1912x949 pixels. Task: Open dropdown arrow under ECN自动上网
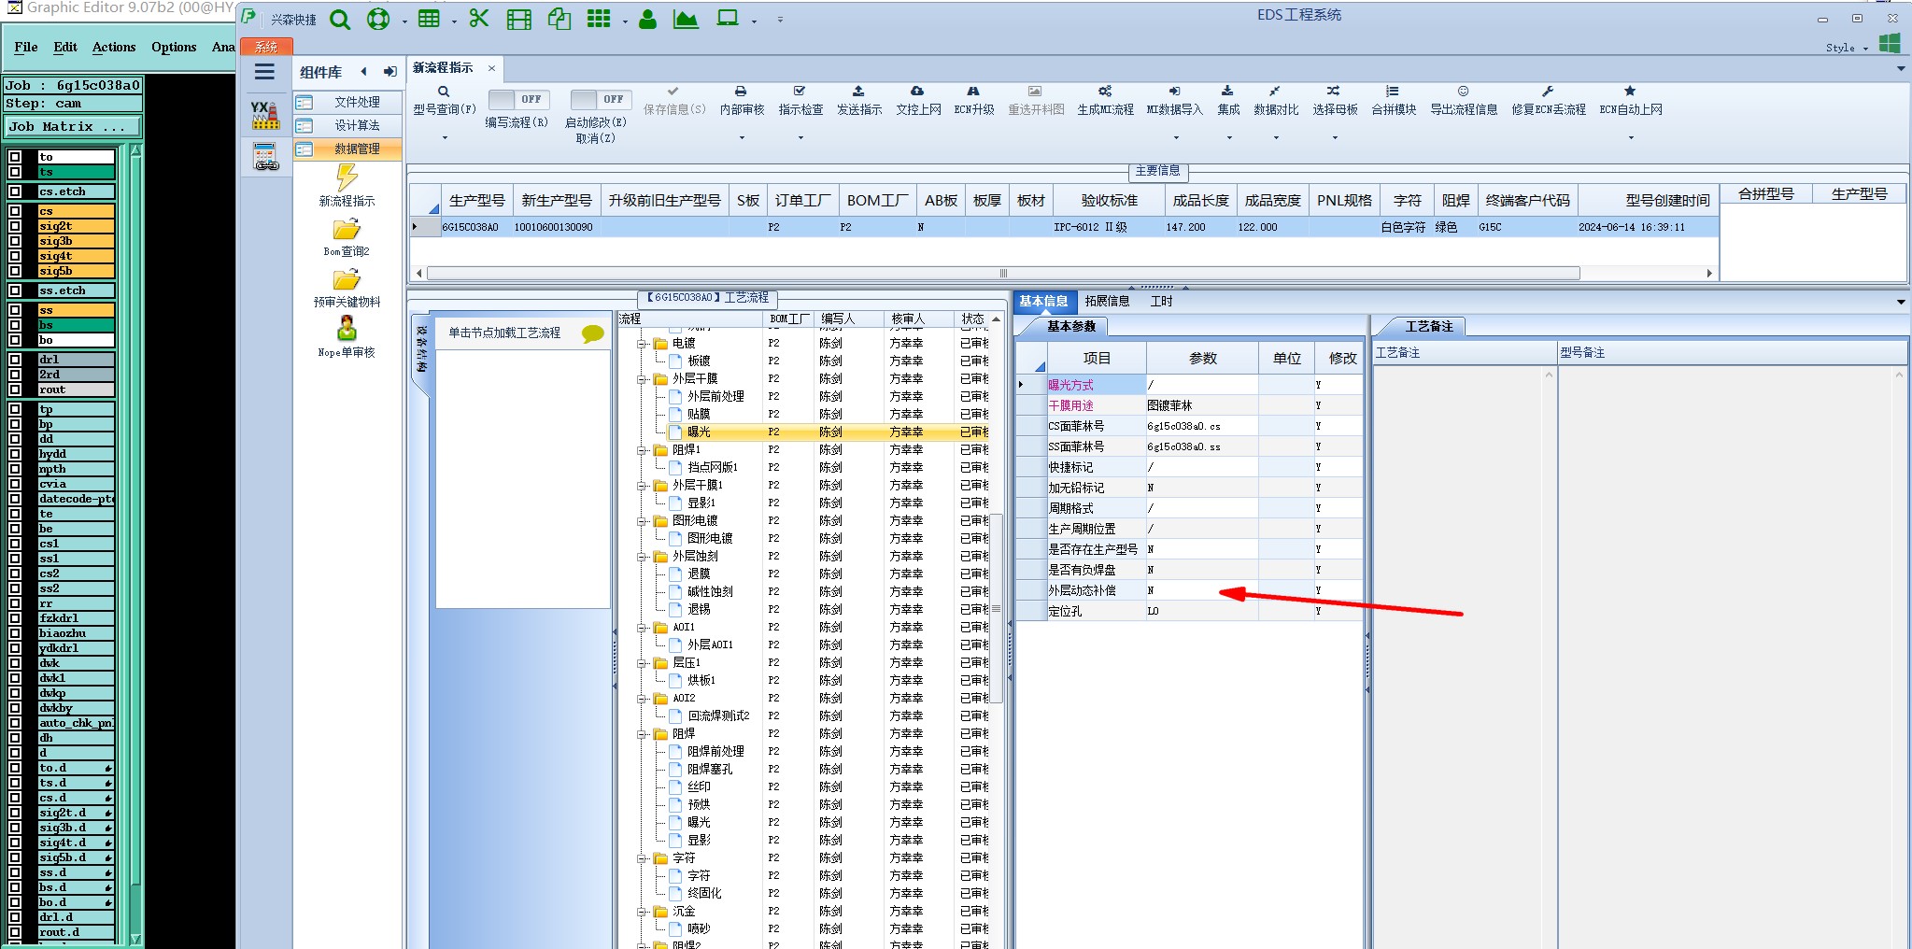click(1631, 138)
